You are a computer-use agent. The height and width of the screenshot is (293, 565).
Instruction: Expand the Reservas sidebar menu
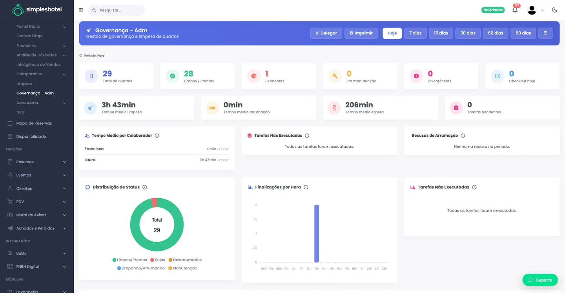(x=37, y=162)
